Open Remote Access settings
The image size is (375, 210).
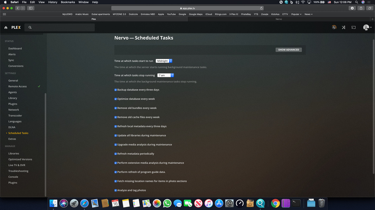(x=17, y=86)
